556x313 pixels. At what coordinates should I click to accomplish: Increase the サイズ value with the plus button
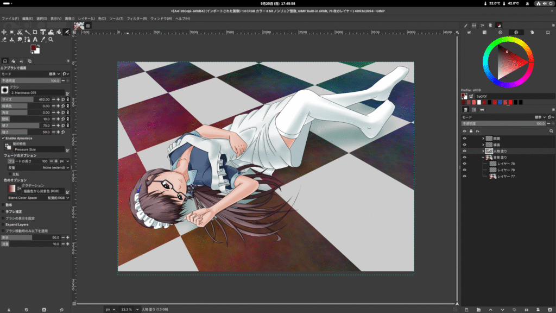tap(58, 100)
